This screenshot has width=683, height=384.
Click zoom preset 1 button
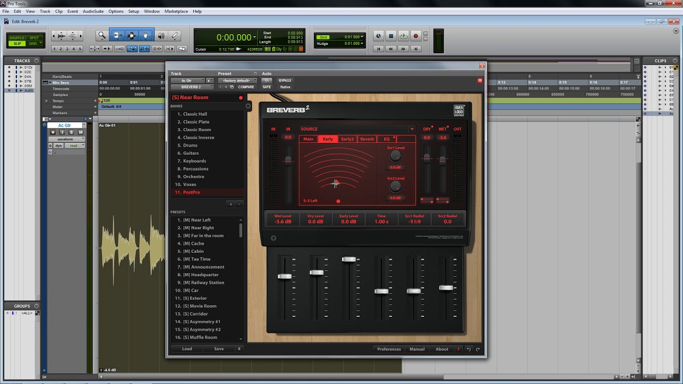[x=54, y=49]
